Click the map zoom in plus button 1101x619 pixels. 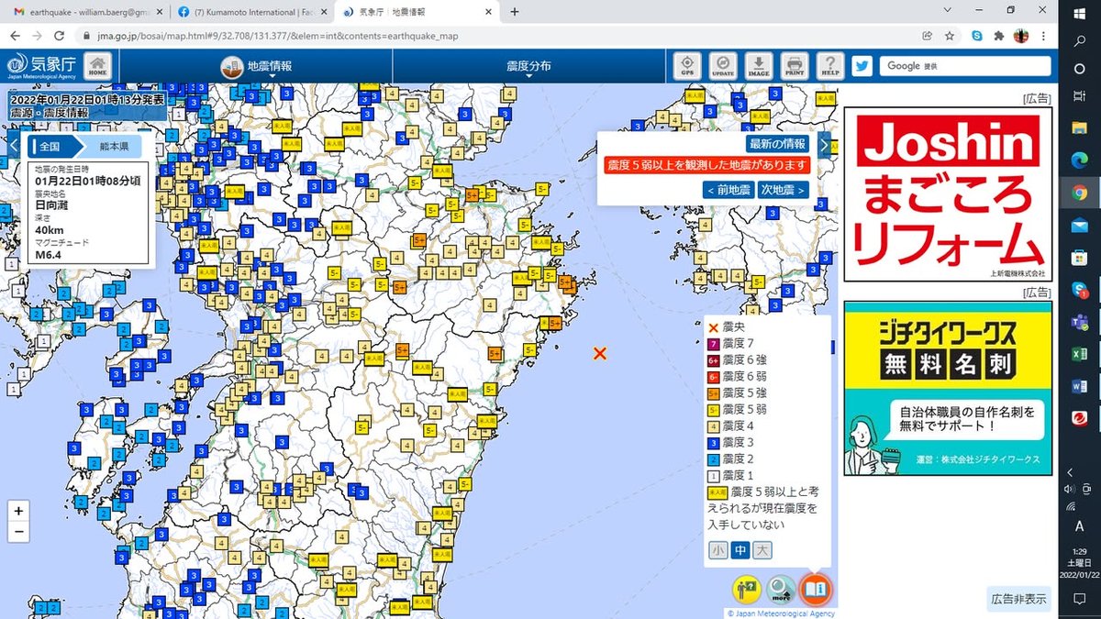pyautogui.click(x=18, y=511)
